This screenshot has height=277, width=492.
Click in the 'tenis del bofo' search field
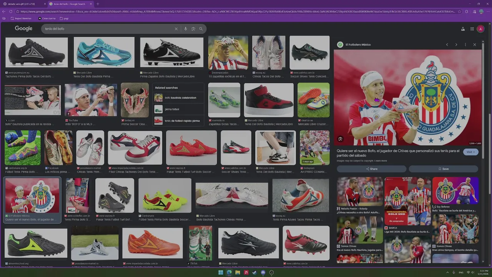[x=108, y=29]
